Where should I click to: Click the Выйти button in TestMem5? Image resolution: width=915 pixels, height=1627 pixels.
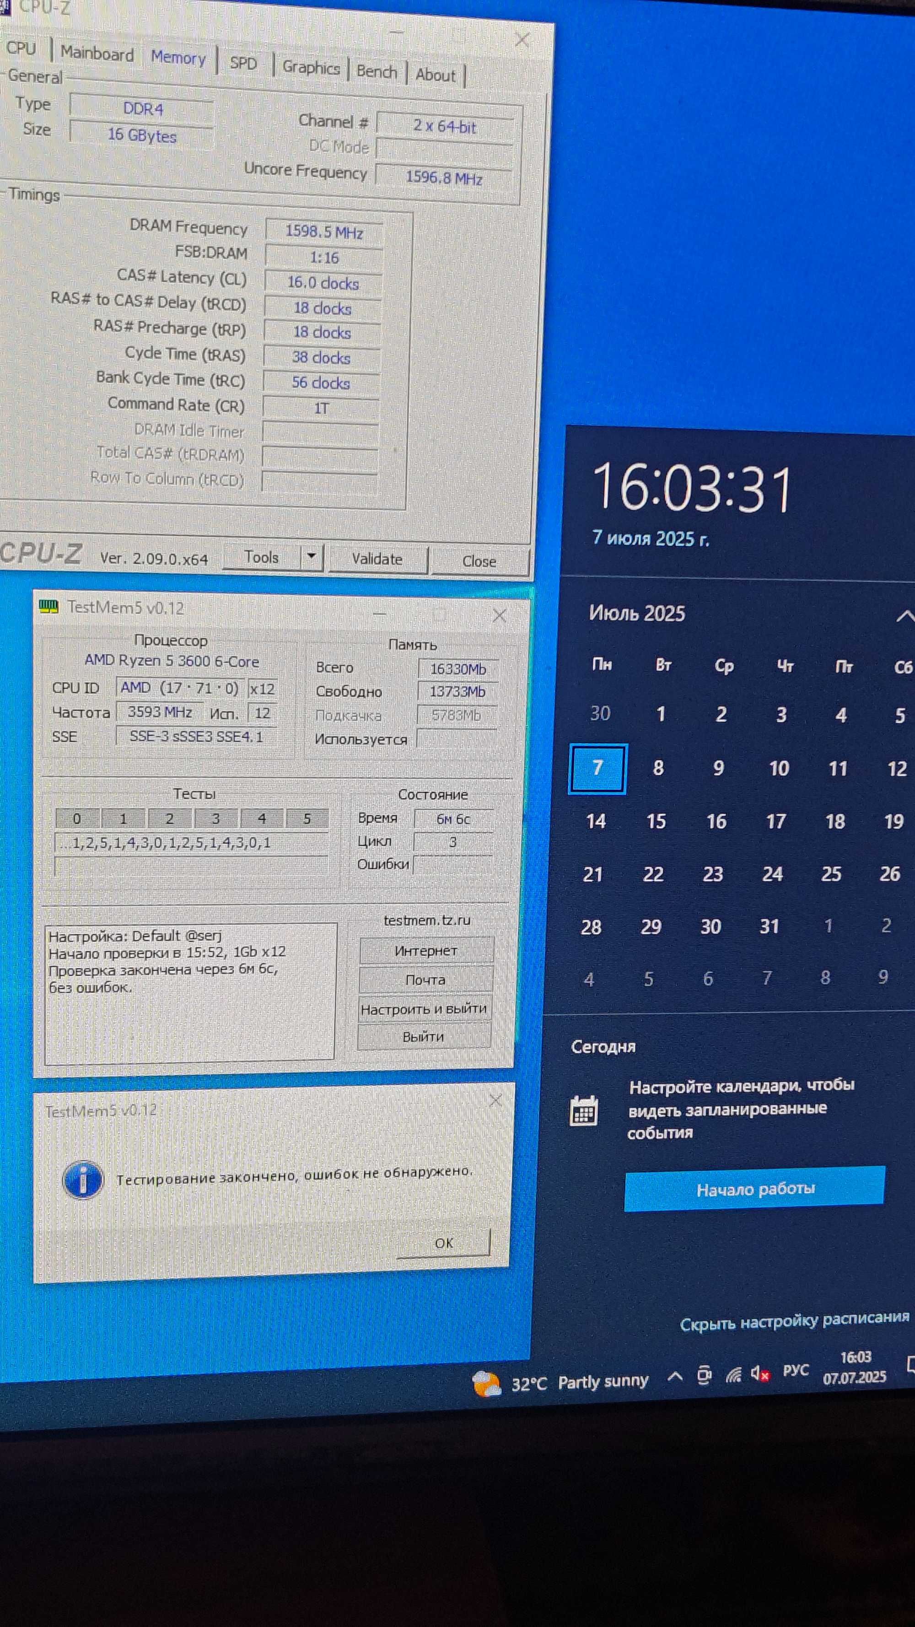[424, 1036]
